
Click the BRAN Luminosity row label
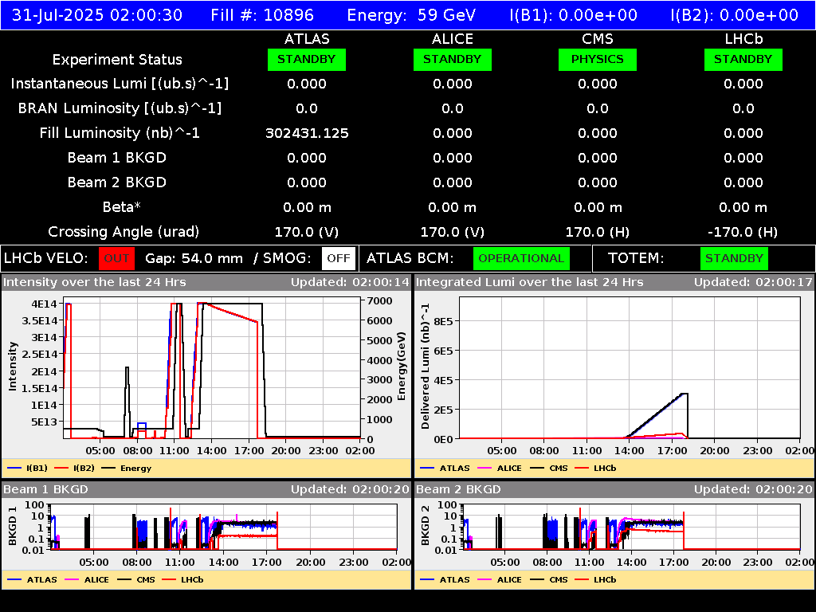coord(120,108)
